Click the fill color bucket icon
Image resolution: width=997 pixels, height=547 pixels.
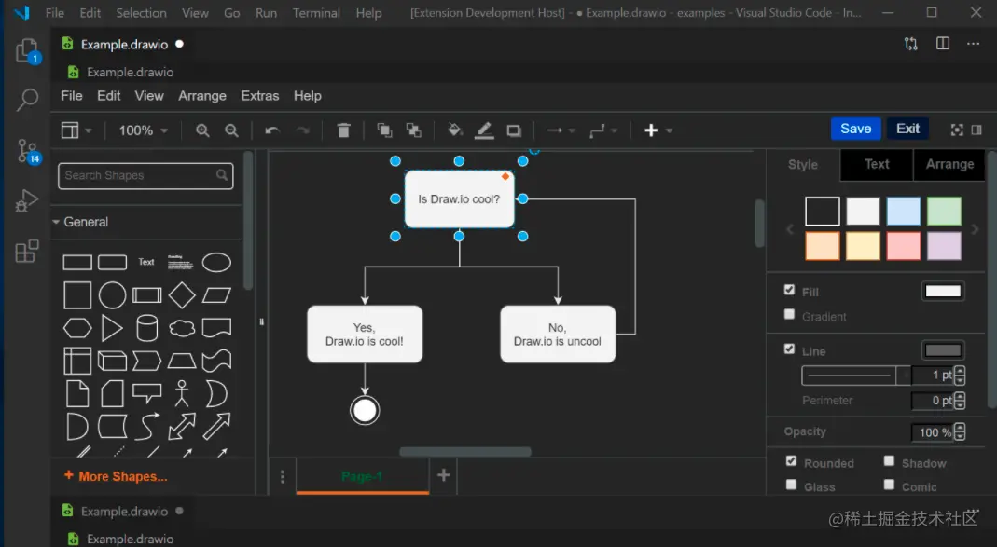(454, 130)
